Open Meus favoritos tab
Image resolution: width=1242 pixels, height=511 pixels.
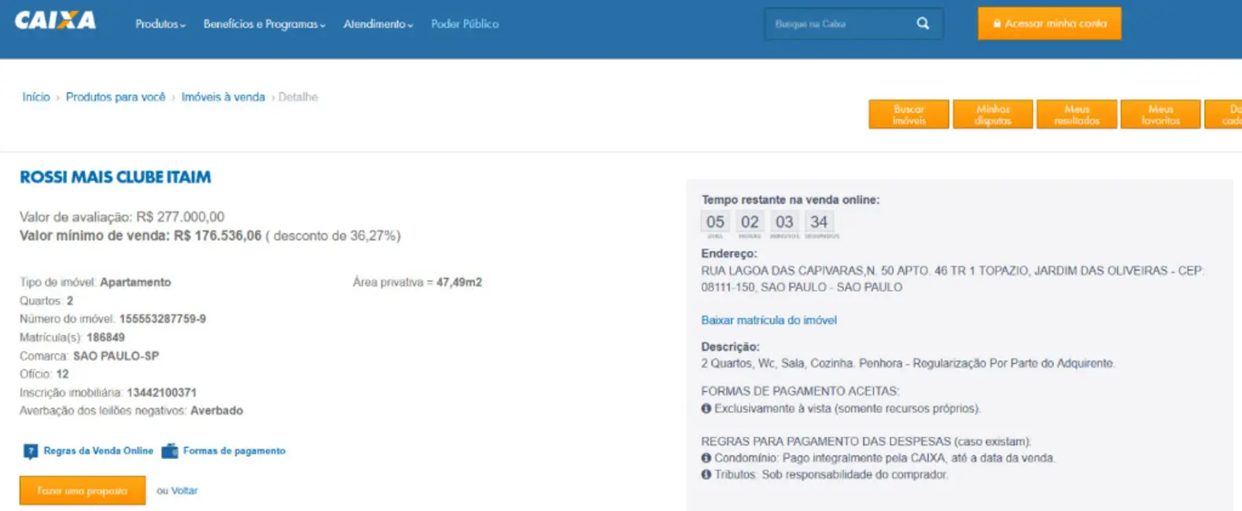click(1160, 115)
